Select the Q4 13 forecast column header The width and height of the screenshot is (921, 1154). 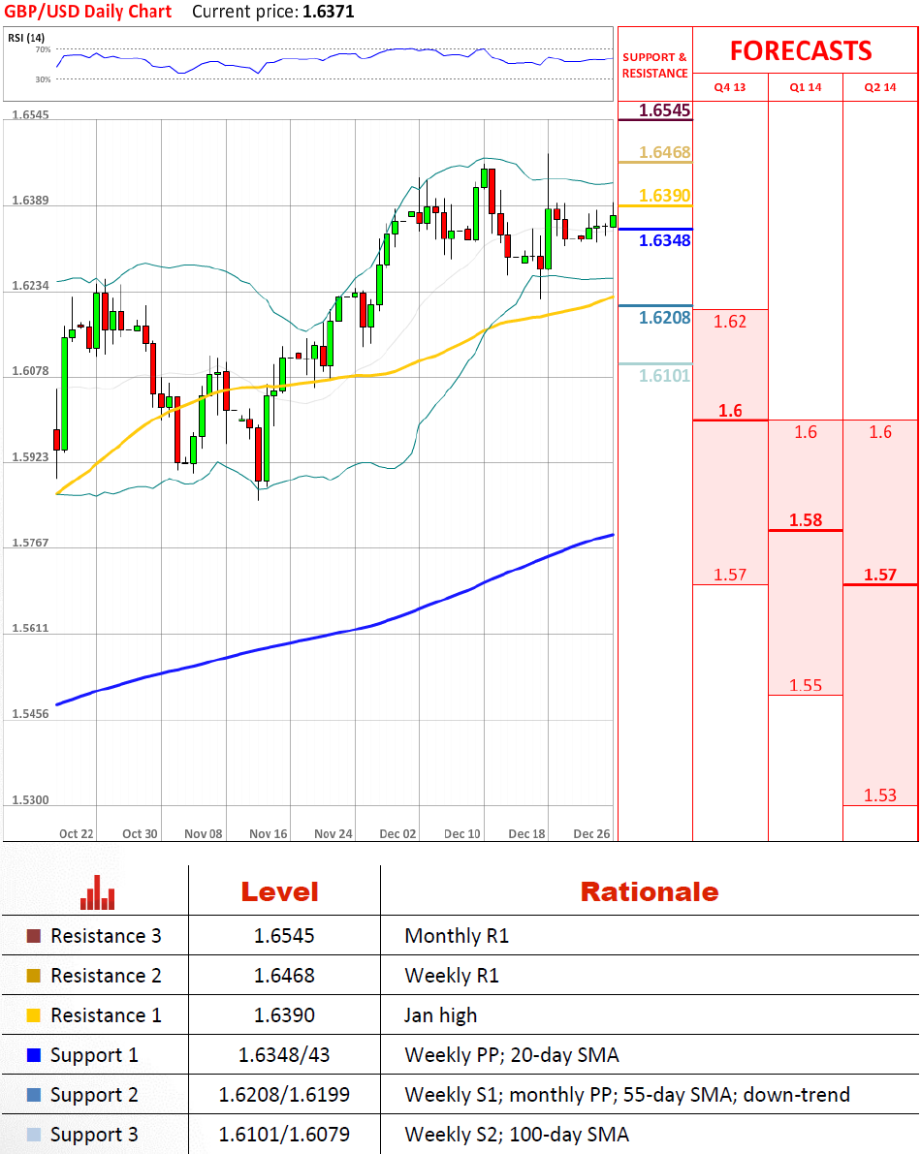tap(730, 87)
